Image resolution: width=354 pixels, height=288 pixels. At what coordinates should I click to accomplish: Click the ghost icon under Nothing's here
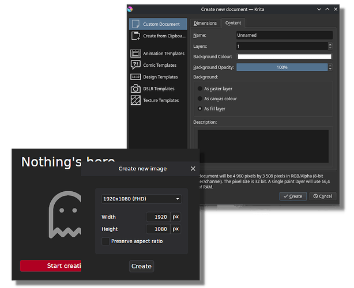tap(65, 214)
